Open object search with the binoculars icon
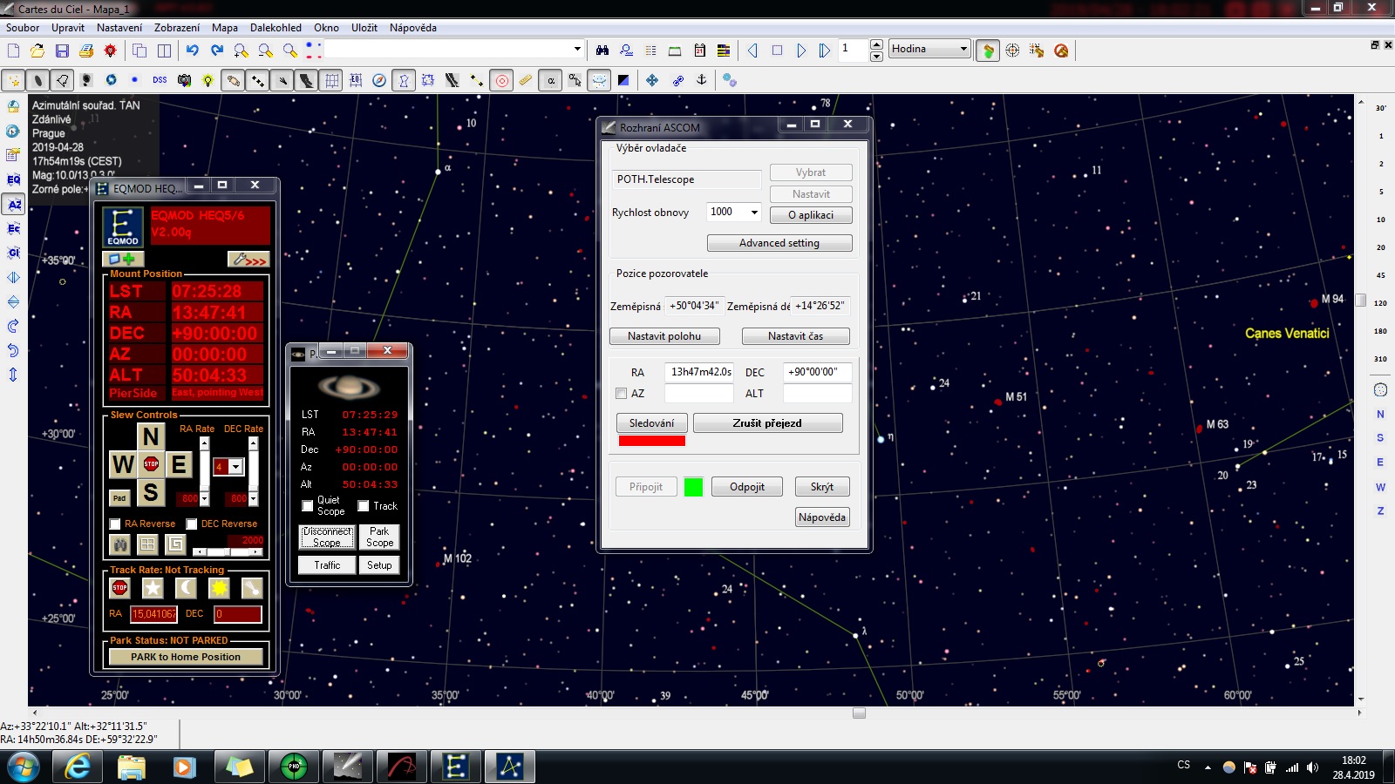The height and width of the screenshot is (784, 1395). click(601, 50)
